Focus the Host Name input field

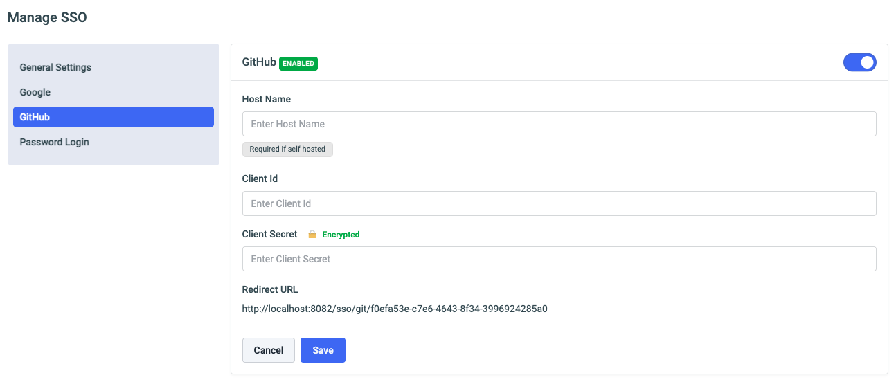(x=559, y=124)
